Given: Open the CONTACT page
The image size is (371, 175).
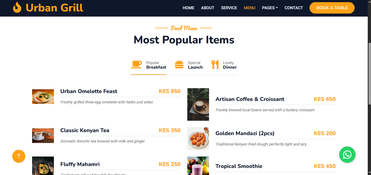Looking at the screenshot, I should (294, 8).
